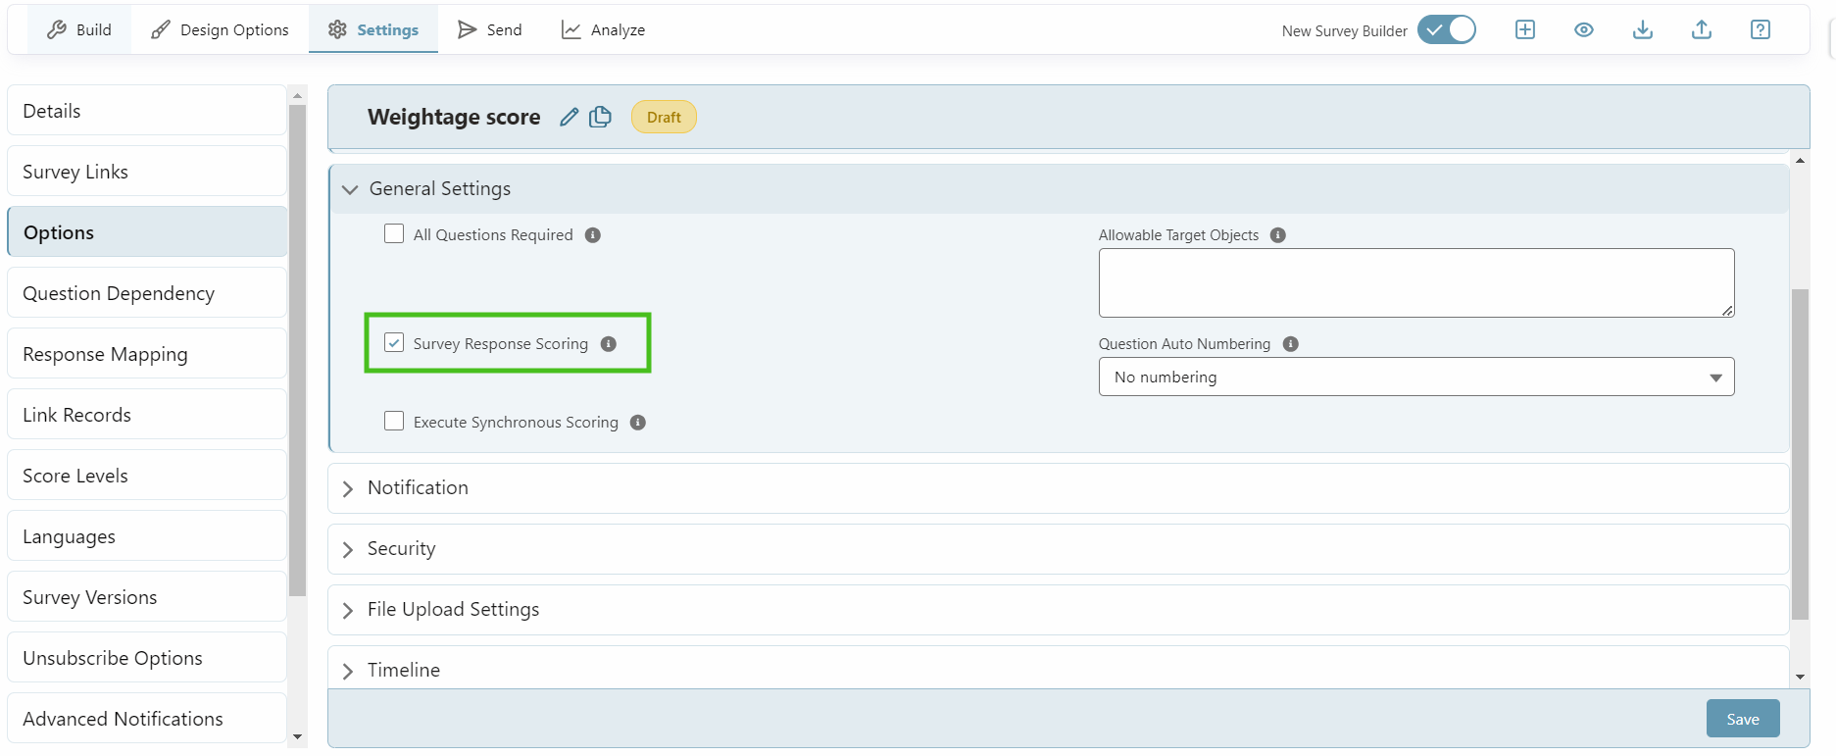Enable All Questions Required checkbox
Screen dimensions: 1836x756
coord(394,233)
